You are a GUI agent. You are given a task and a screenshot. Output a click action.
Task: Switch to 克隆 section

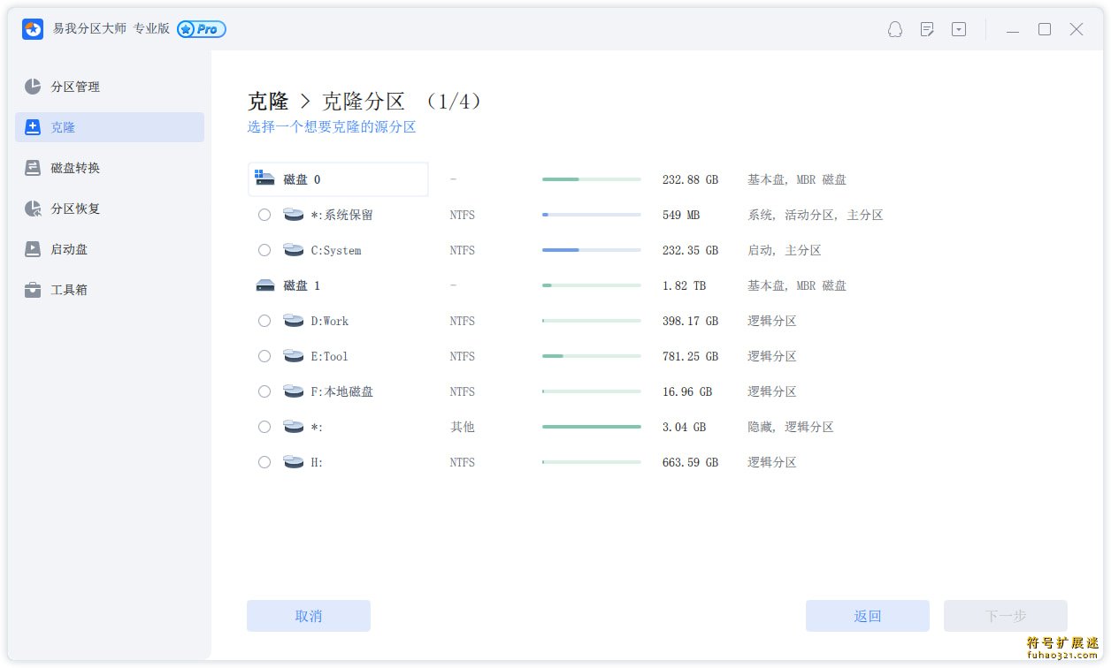click(110, 127)
